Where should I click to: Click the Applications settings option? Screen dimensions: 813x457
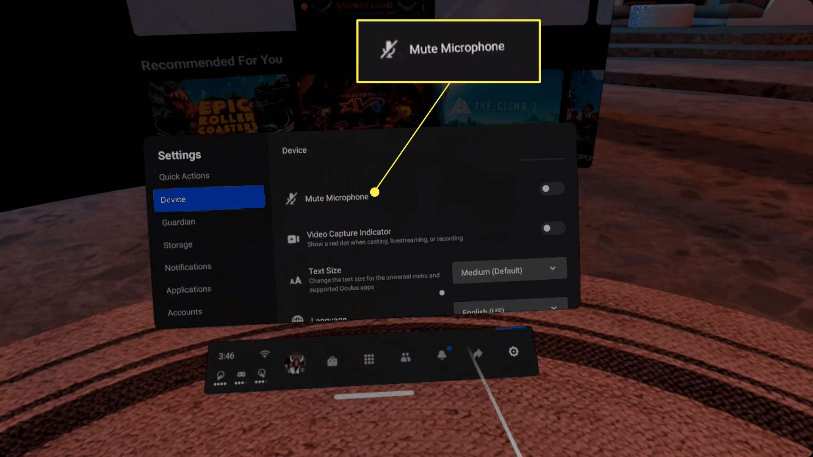[x=188, y=289]
